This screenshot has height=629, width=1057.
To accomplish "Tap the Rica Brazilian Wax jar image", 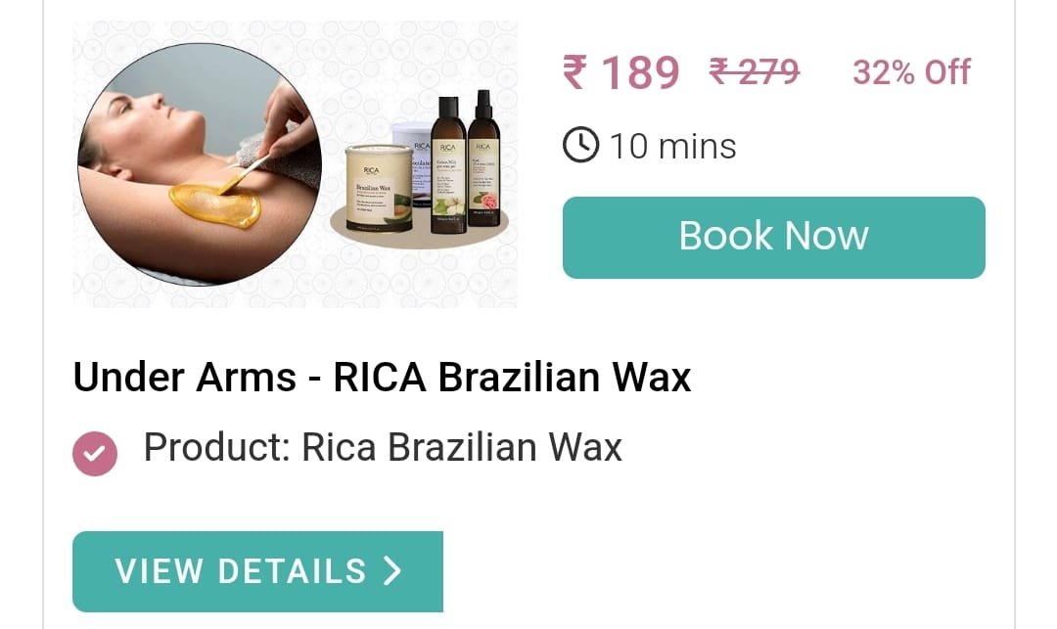I will 379,189.
